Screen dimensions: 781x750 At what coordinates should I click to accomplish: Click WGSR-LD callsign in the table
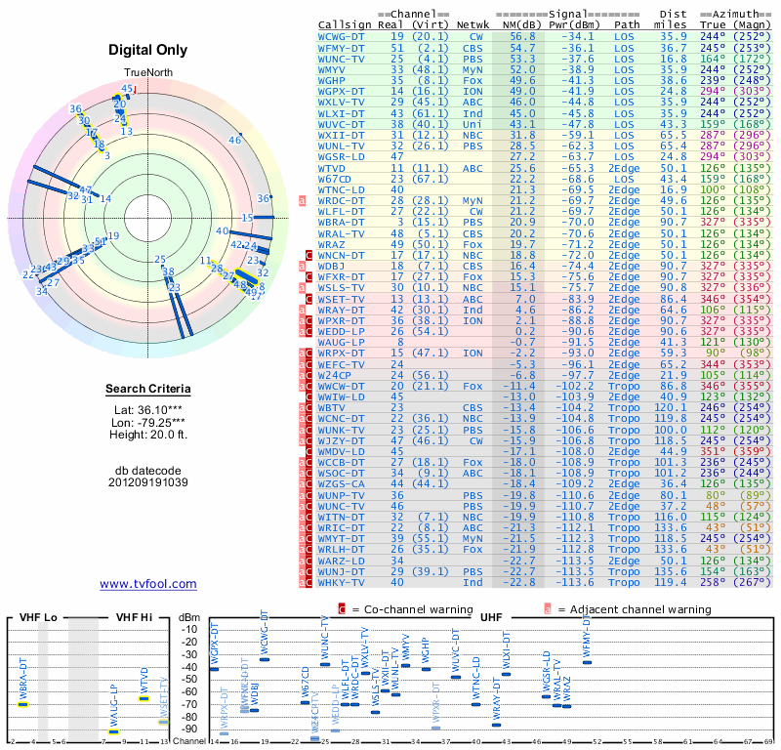341,157
